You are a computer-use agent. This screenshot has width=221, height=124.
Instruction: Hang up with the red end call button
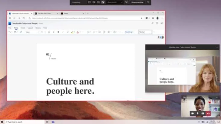pyautogui.click(x=208, y=113)
